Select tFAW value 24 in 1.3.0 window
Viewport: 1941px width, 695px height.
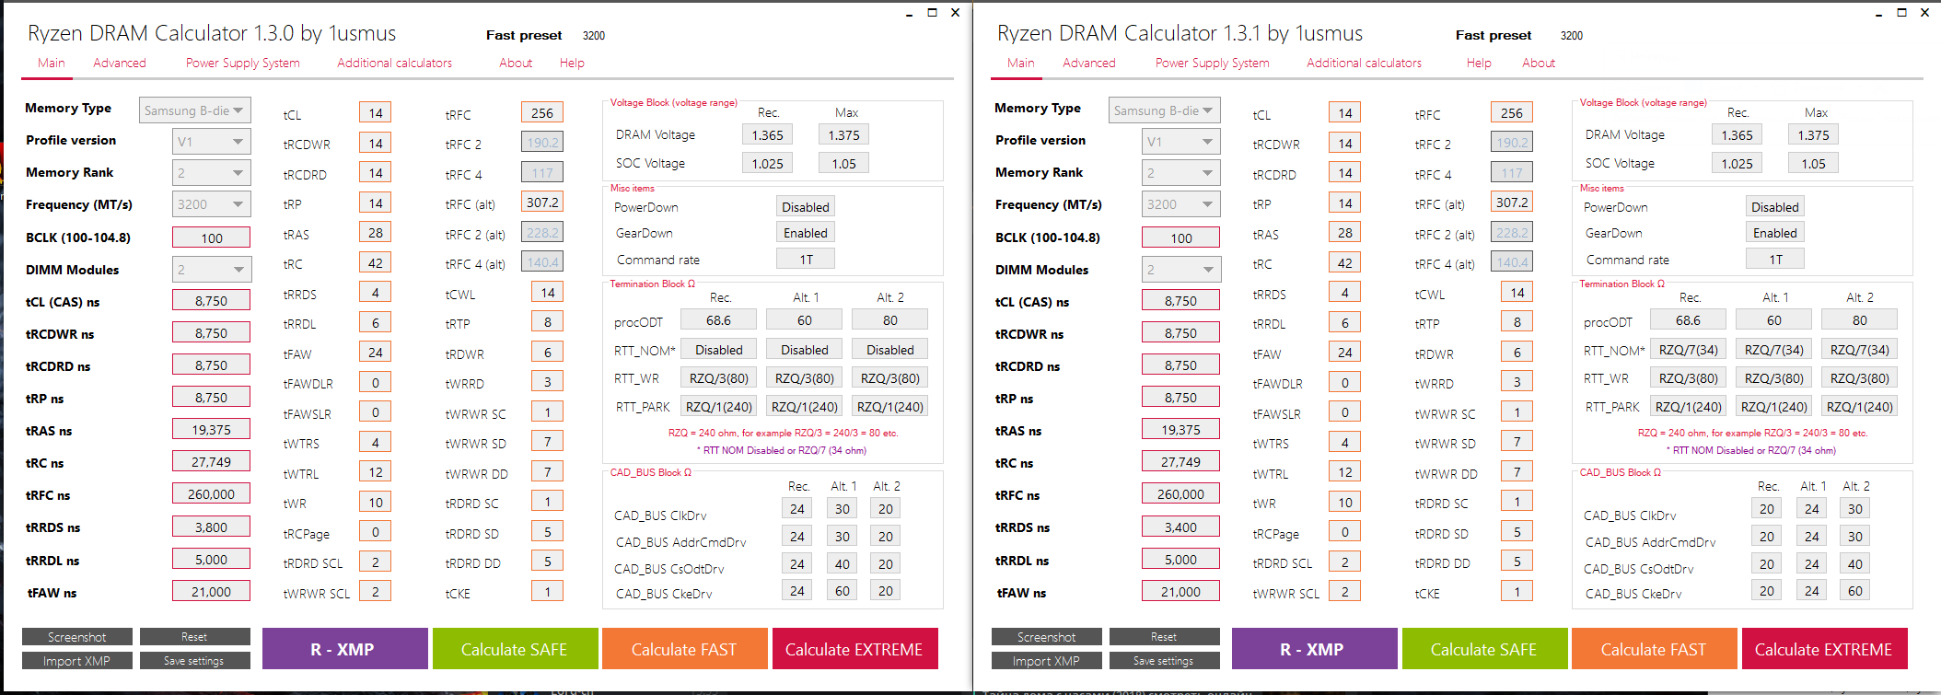click(x=376, y=353)
